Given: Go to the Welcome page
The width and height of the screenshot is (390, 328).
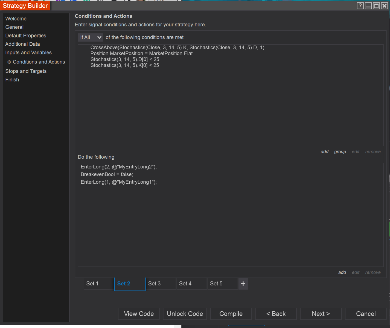Looking at the screenshot, I should tap(16, 19).
